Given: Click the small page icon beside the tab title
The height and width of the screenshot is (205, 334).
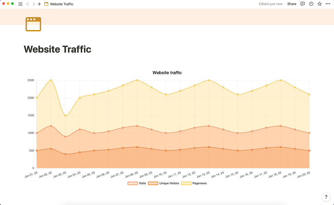Looking at the screenshot, I should click(x=47, y=4).
